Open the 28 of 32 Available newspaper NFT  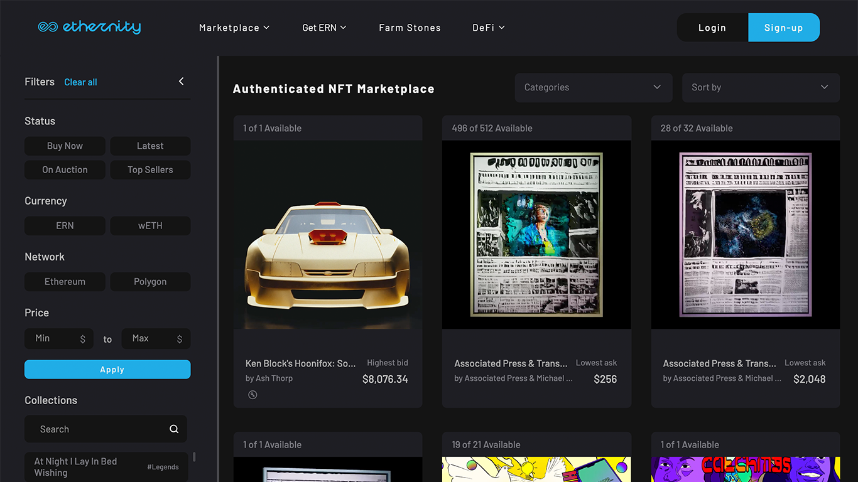click(746, 235)
